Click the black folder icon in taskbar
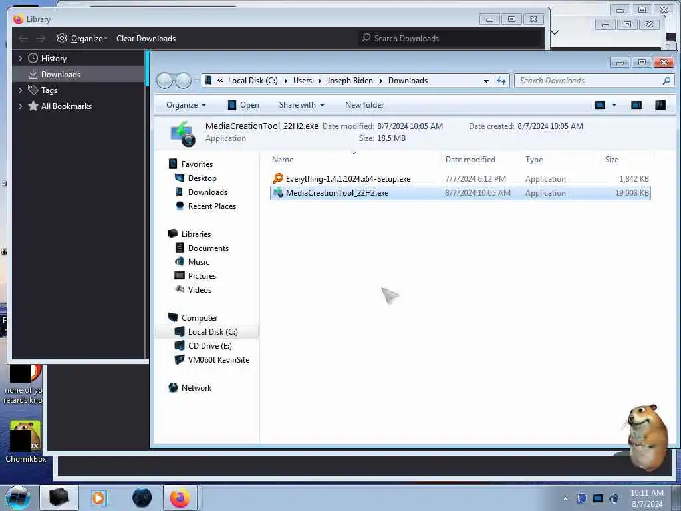Screen dimensions: 681x511 tap(59, 497)
